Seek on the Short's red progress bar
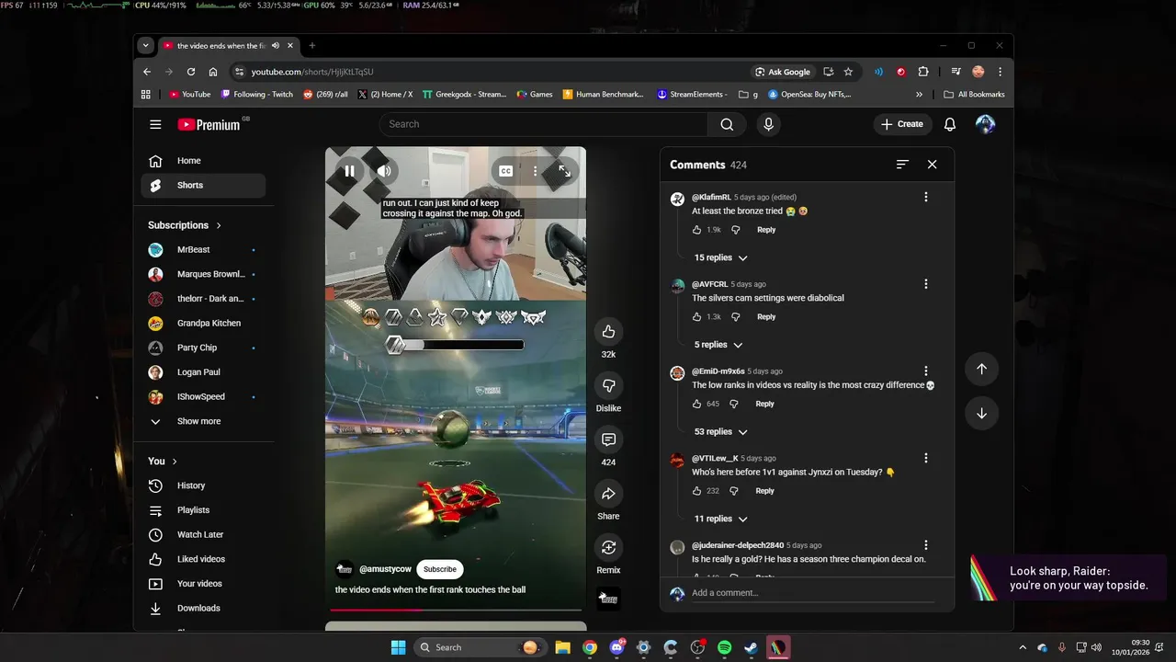Image resolution: width=1176 pixels, height=662 pixels. click(x=456, y=610)
